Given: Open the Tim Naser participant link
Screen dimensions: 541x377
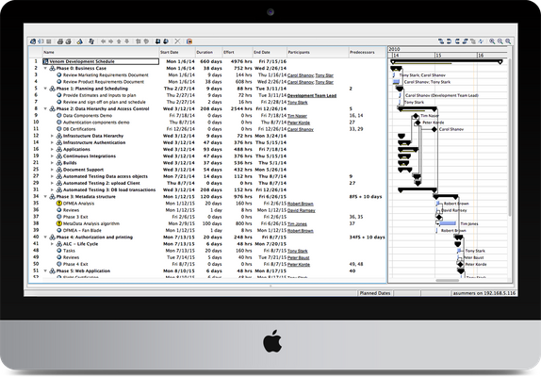Looking at the screenshot, I should 297,116.
